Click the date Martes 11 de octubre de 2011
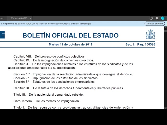 click(x=70, y=45)
